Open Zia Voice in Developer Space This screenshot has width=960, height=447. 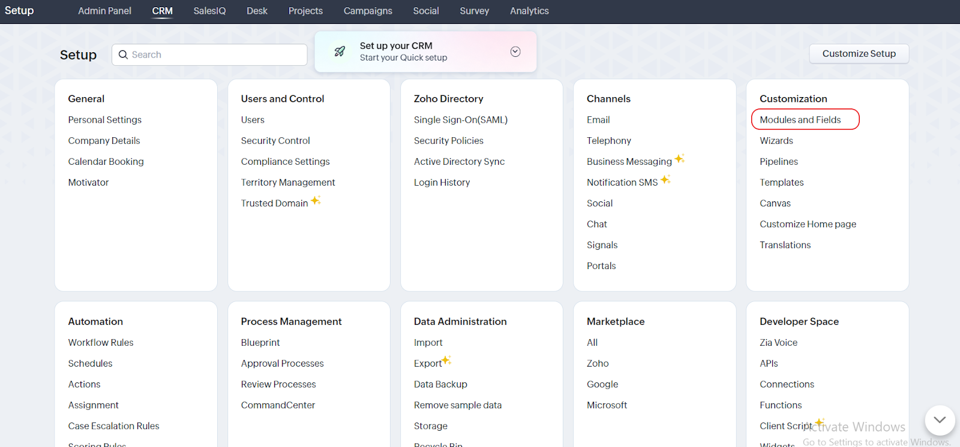(x=778, y=343)
